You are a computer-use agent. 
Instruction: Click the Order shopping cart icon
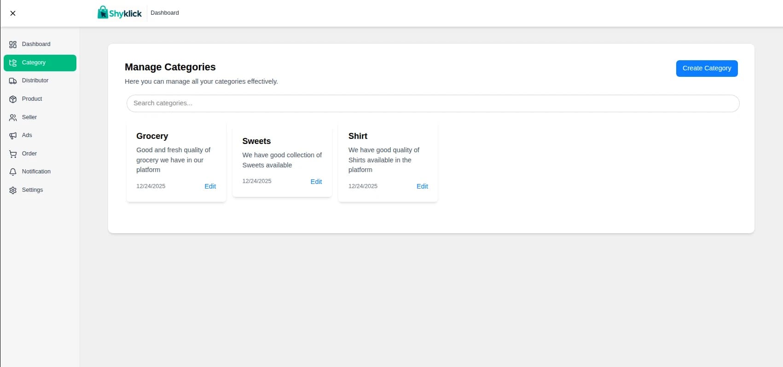(x=13, y=154)
